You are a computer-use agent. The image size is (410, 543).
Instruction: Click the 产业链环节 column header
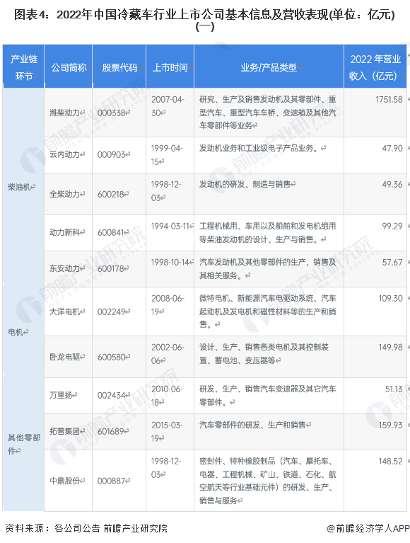tap(23, 66)
